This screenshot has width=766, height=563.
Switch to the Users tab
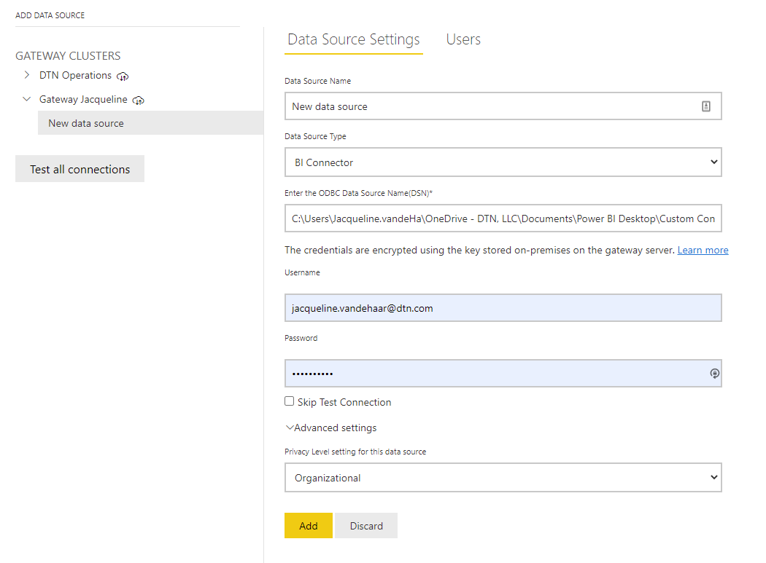click(463, 39)
